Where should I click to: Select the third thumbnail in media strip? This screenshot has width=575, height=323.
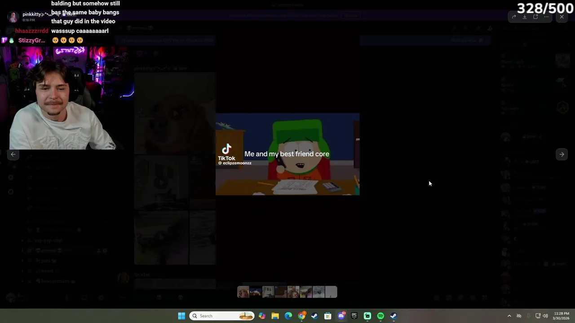pos(268,292)
